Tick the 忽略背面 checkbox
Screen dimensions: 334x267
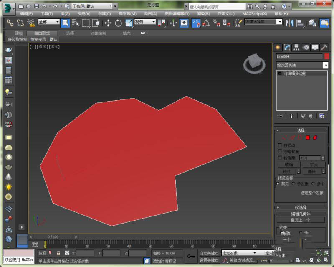coord(280,152)
